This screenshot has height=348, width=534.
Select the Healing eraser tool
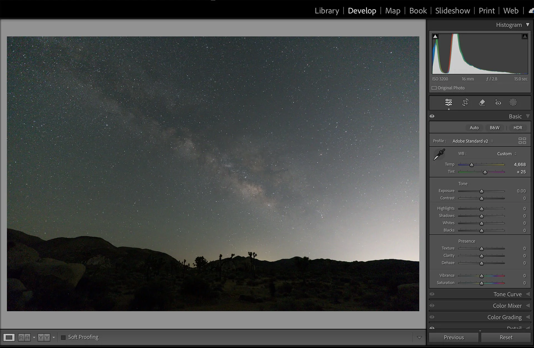click(x=482, y=103)
